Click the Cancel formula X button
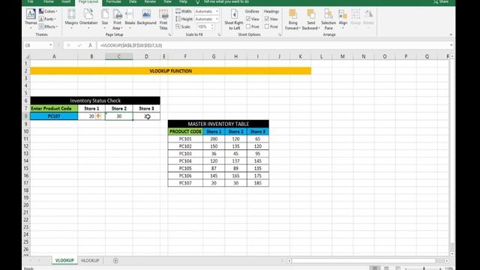The width and height of the screenshot is (480, 270). tap(68, 45)
